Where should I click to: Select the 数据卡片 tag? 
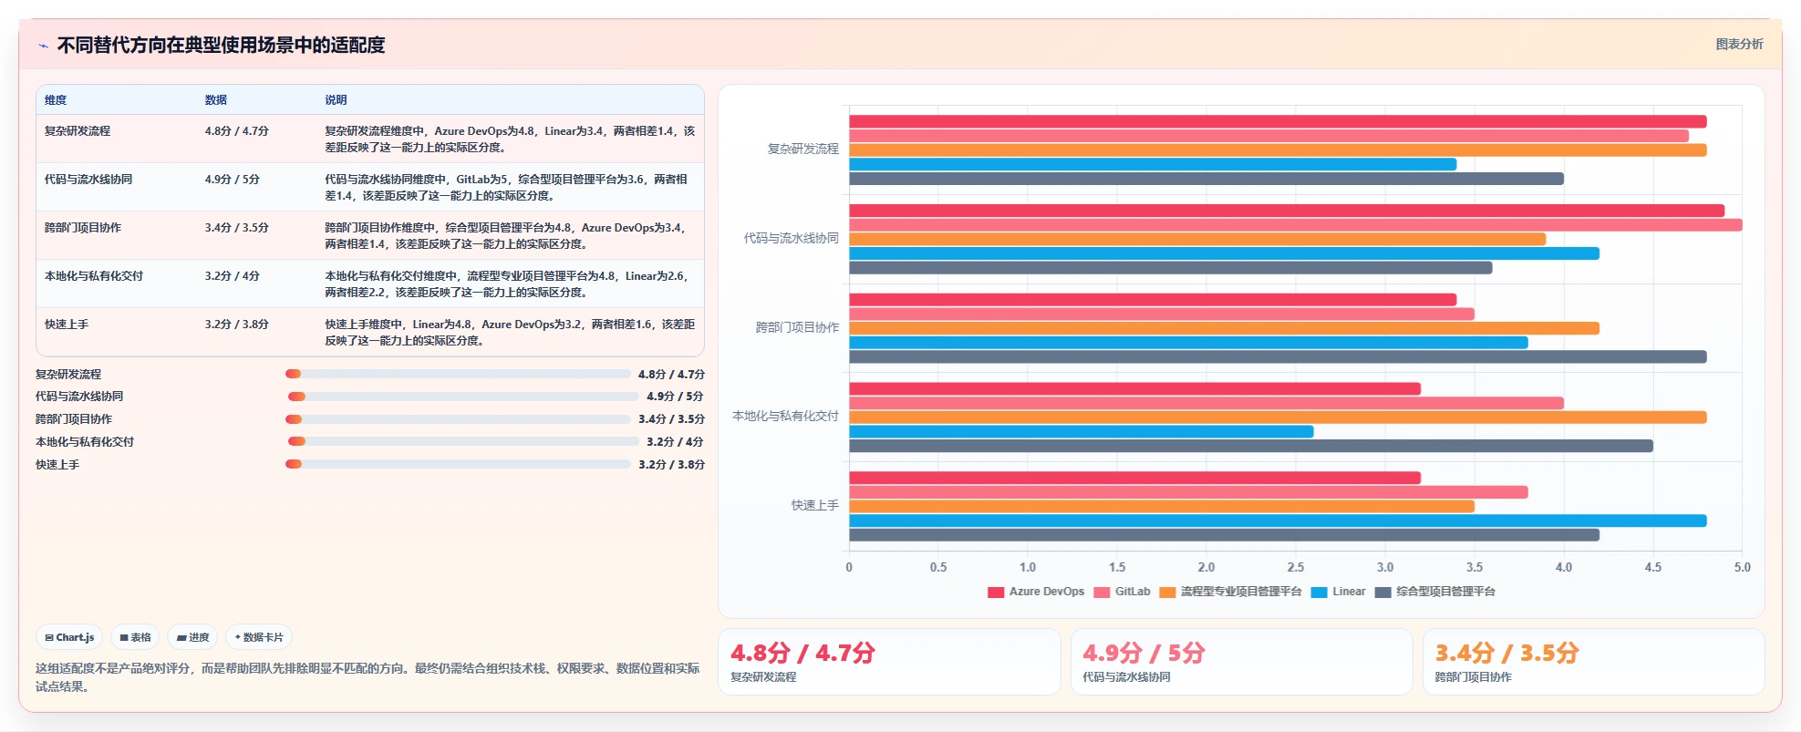(259, 637)
